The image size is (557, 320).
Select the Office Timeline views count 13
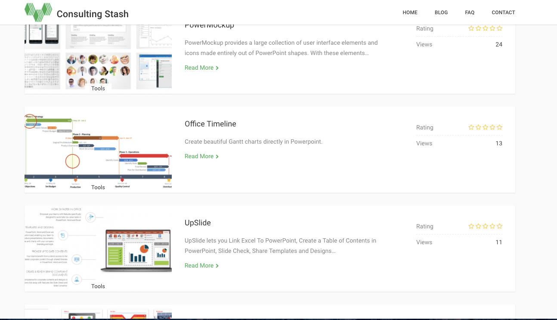(x=499, y=143)
